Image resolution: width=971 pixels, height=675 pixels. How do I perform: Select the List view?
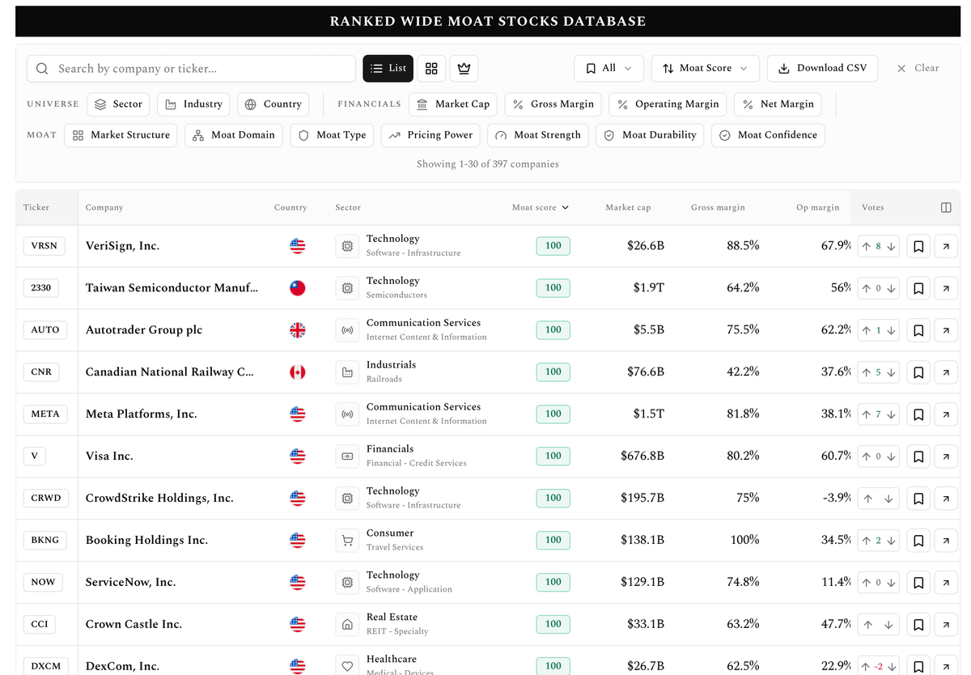point(388,69)
